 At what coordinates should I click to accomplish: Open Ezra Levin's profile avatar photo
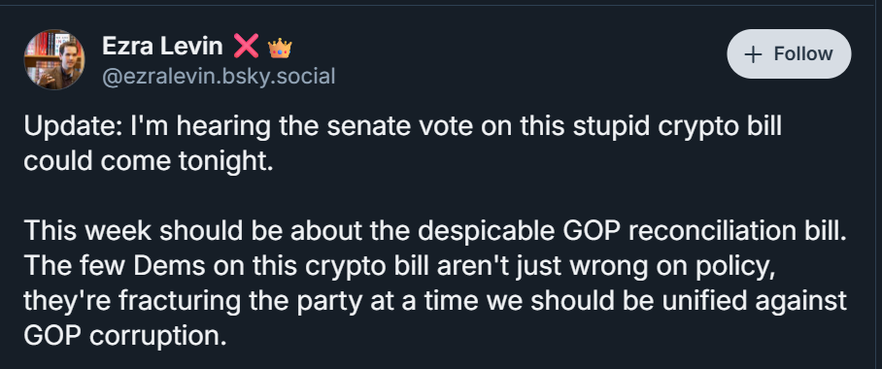(x=54, y=59)
